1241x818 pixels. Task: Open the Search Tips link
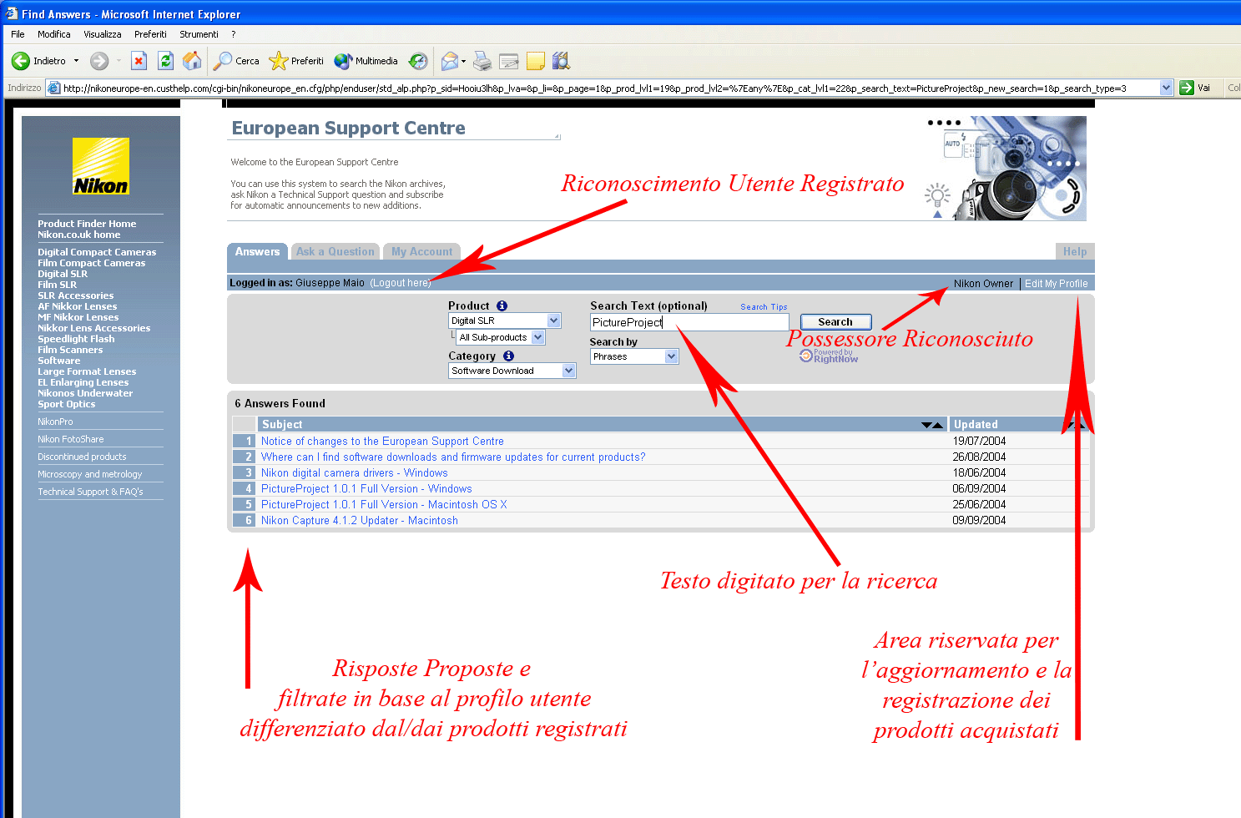pos(764,307)
